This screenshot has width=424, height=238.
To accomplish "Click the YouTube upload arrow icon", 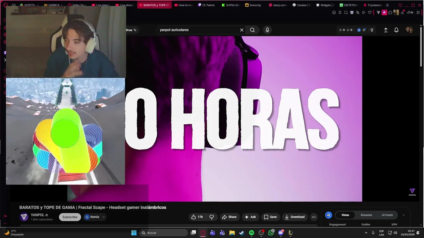I will (x=386, y=30).
